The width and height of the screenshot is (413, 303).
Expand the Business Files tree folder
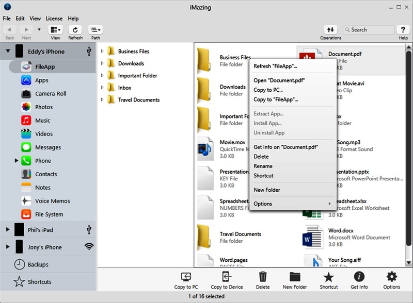[x=102, y=51]
